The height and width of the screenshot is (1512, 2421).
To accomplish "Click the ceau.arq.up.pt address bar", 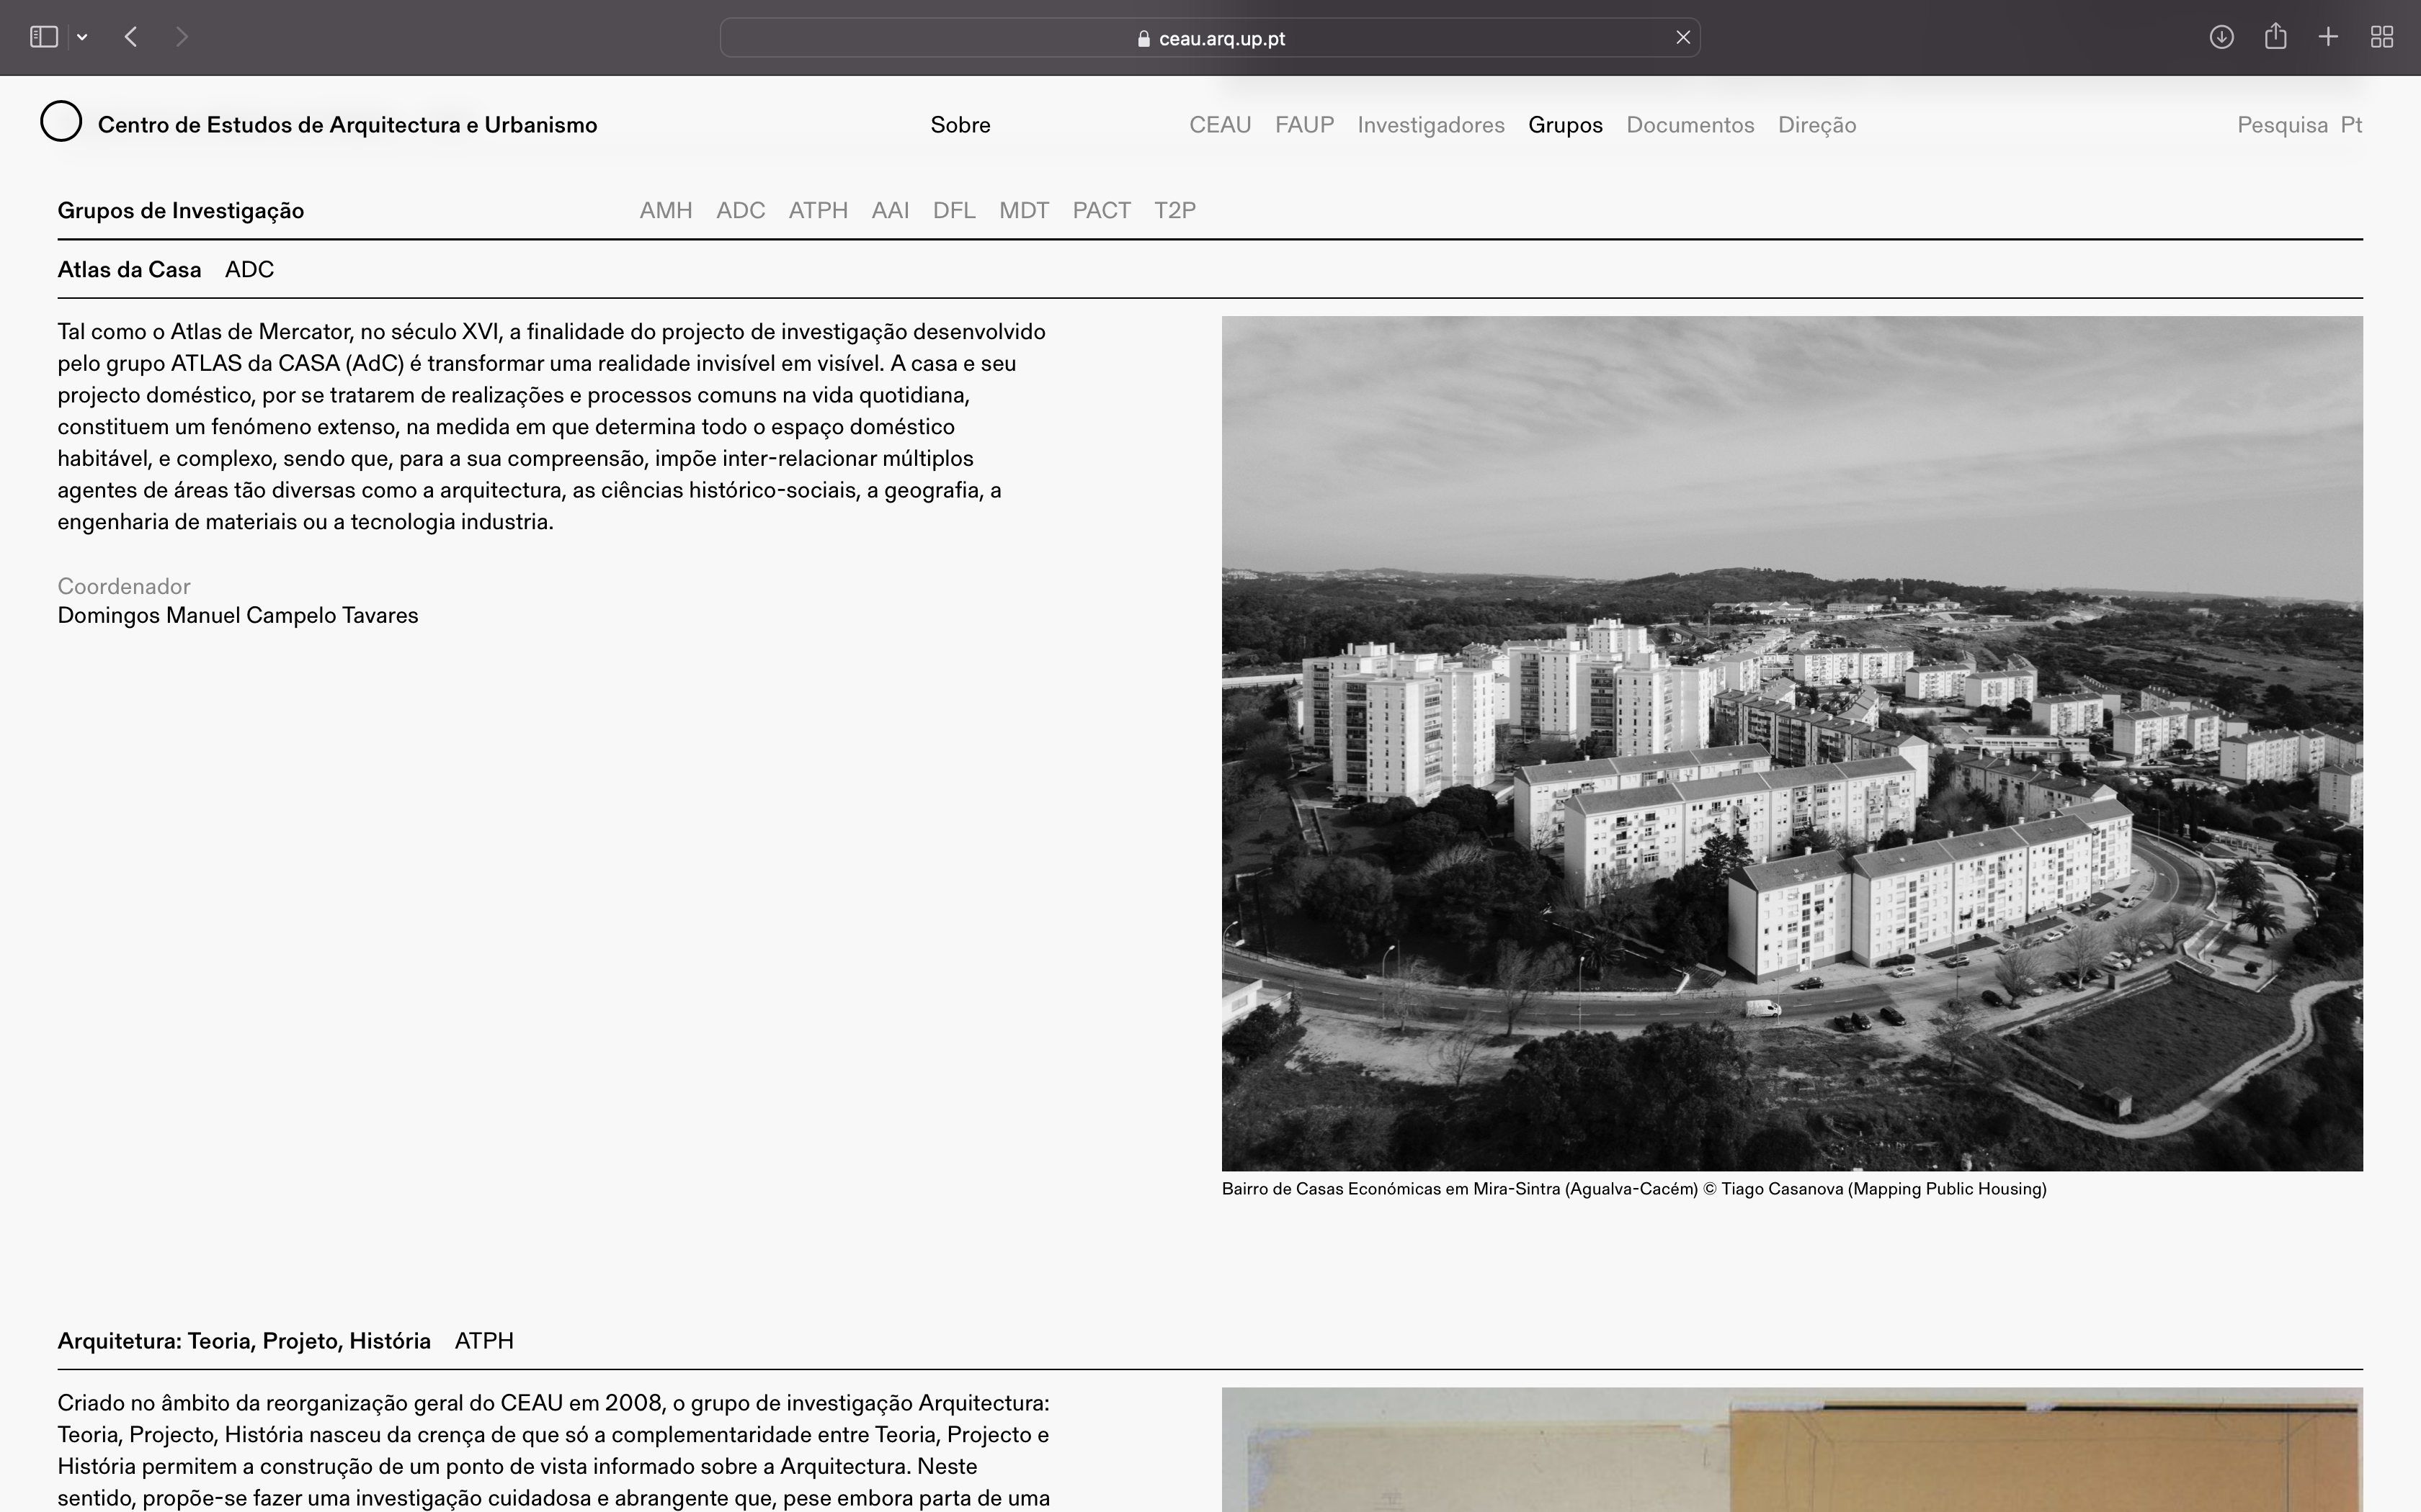I will pos(1210,38).
